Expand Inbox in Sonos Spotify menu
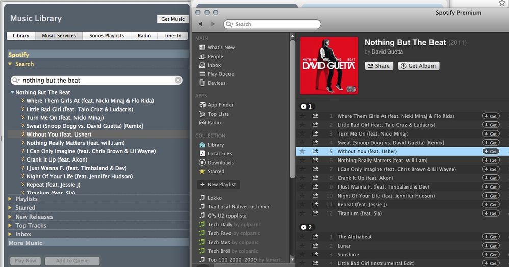 [x=10, y=234]
